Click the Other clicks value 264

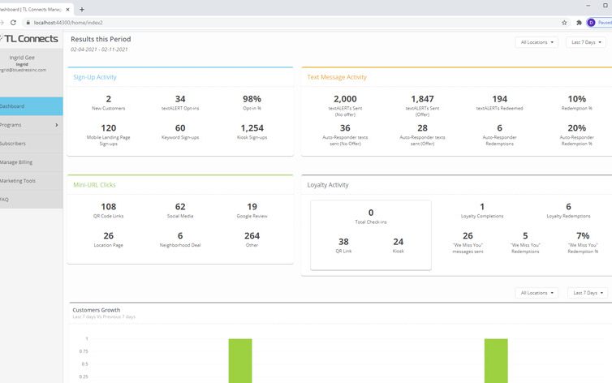pos(252,235)
